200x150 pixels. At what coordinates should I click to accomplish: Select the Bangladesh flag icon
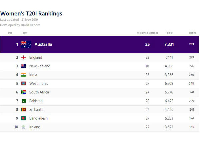(x=24, y=118)
